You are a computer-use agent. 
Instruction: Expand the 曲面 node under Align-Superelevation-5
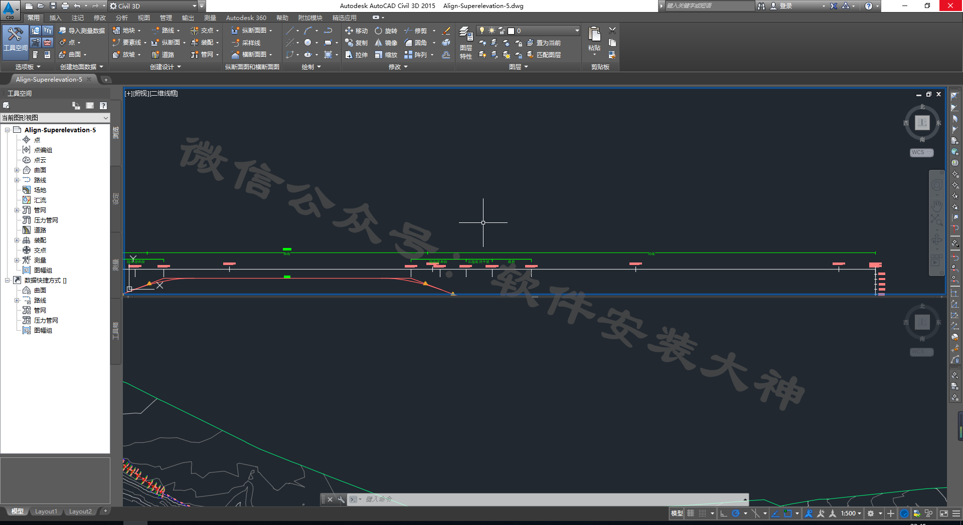[17, 170]
